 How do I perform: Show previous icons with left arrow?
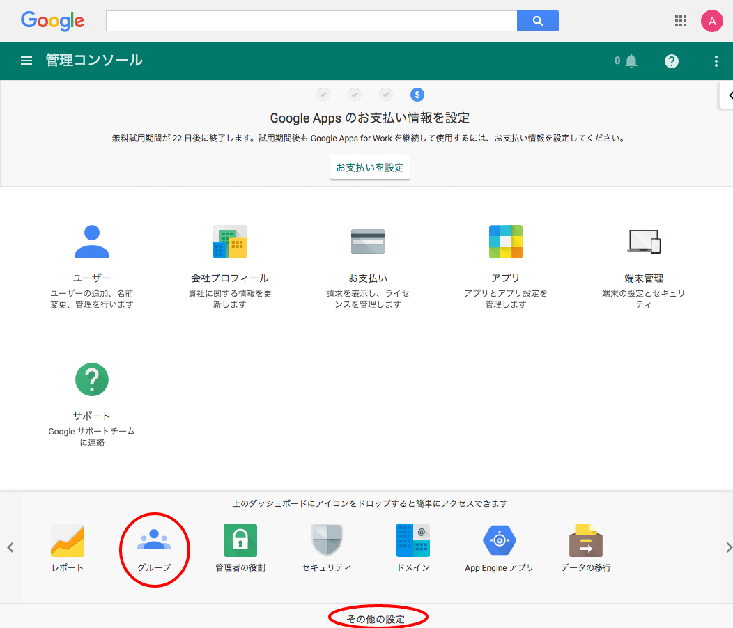click(x=10, y=548)
